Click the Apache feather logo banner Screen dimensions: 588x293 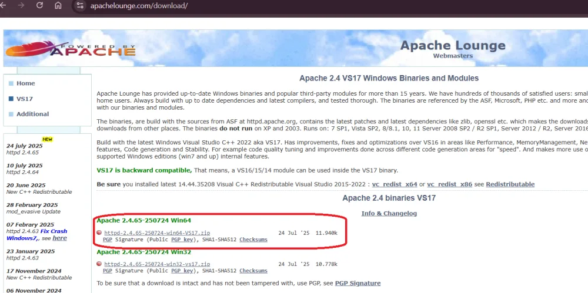click(71, 50)
